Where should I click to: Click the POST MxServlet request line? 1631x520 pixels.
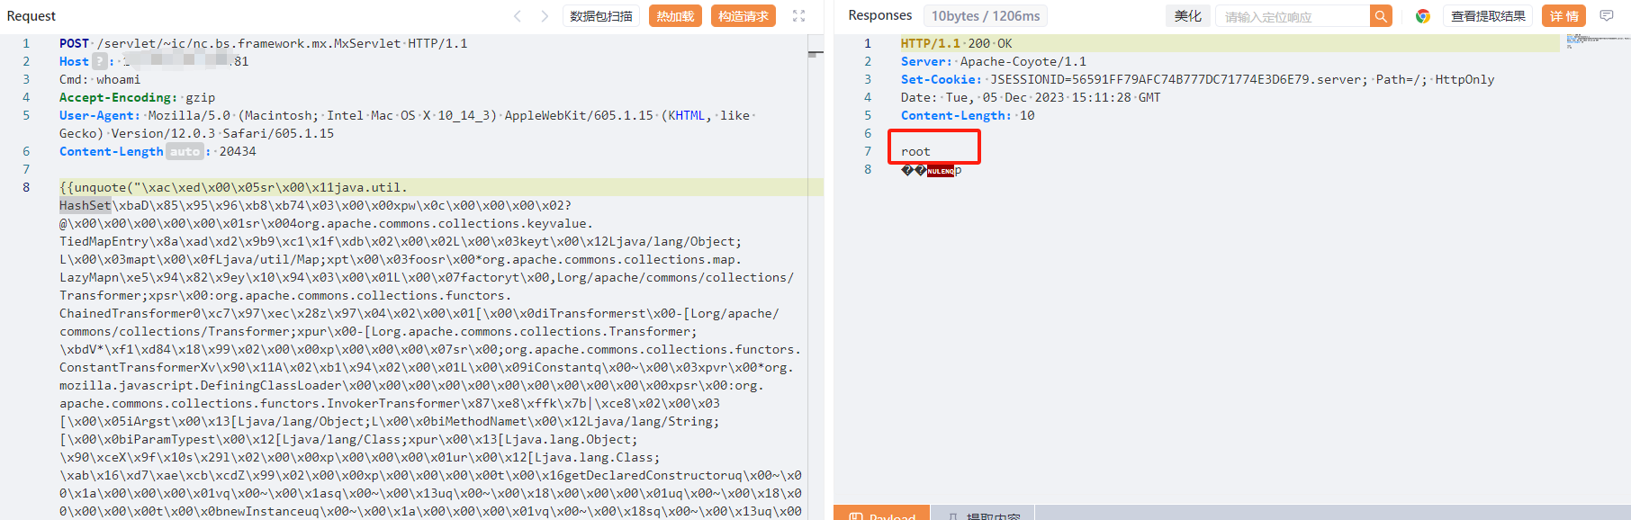264,43
